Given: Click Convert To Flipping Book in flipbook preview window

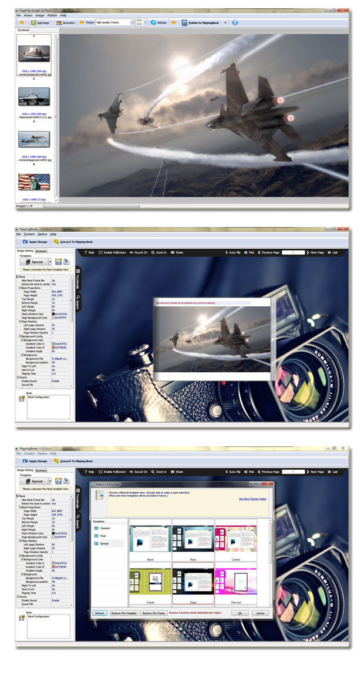Looking at the screenshot, I should click(73, 241).
